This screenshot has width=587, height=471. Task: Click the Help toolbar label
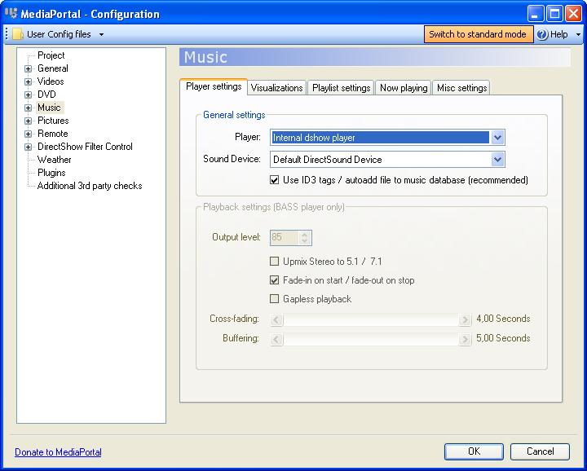click(x=559, y=34)
